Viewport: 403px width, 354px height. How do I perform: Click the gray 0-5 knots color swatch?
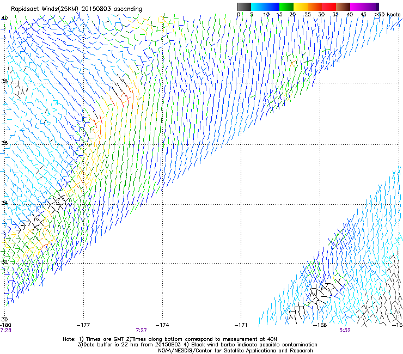pyautogui.click(x=244, y=7)
